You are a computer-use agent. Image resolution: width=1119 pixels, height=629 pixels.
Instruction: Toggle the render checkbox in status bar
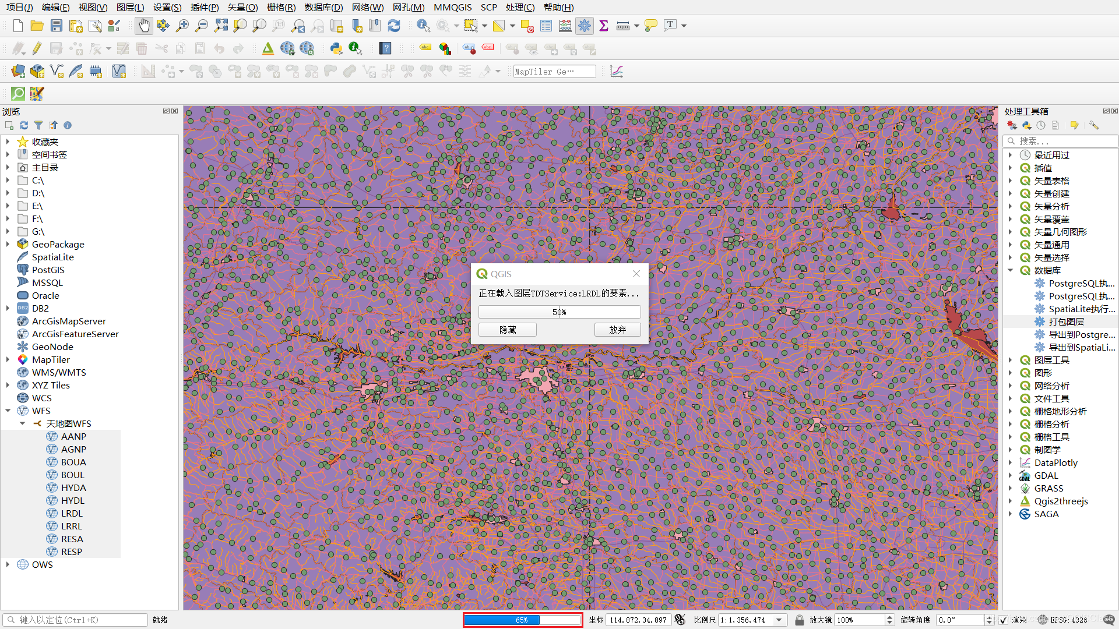coord(1003,620)
